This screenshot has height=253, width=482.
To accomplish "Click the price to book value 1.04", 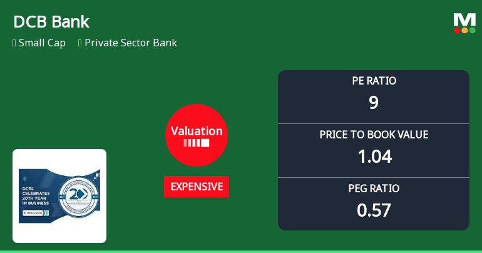I will click(x=374, y=156).
